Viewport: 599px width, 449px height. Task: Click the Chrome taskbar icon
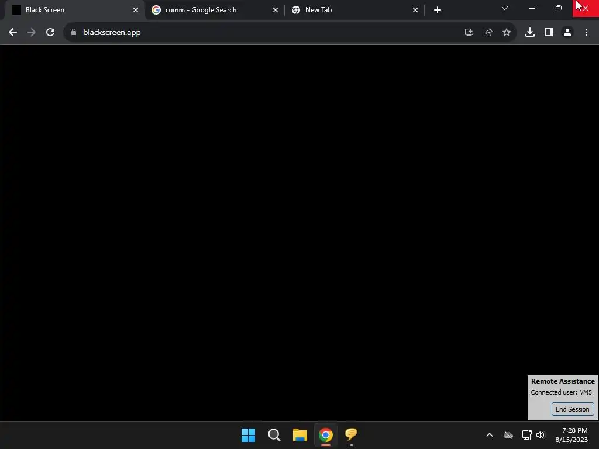click(326, 435)
